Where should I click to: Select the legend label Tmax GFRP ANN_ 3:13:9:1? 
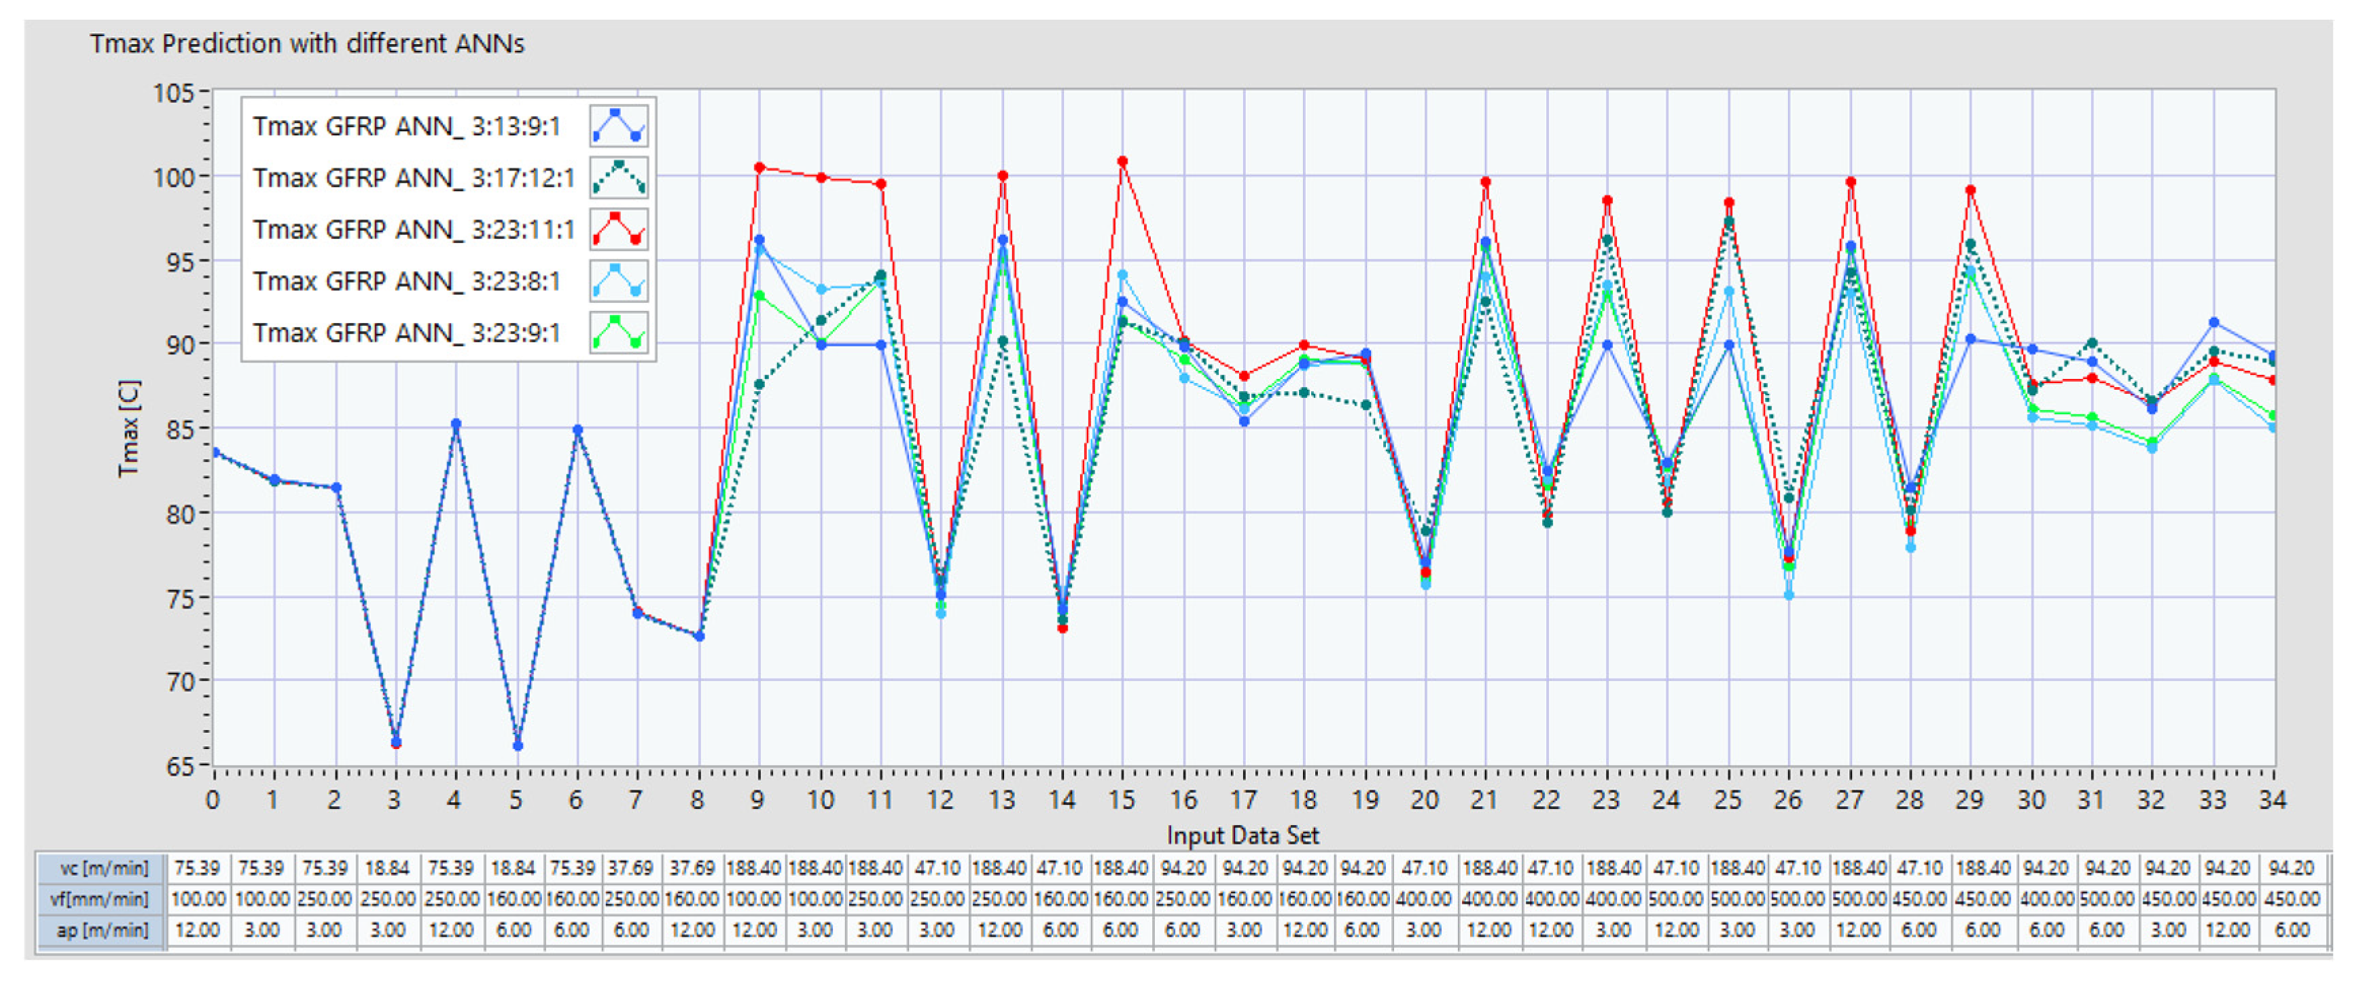[406, 126]
